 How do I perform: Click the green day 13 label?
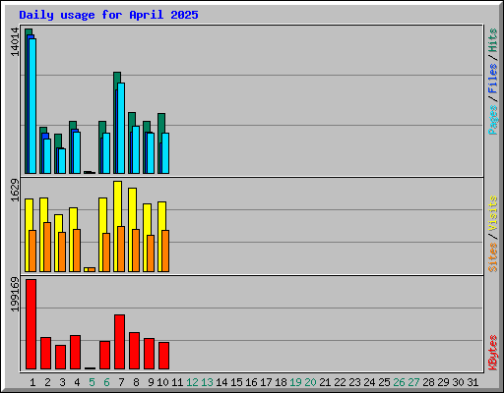pyautogui.click(x=207, y=382)
